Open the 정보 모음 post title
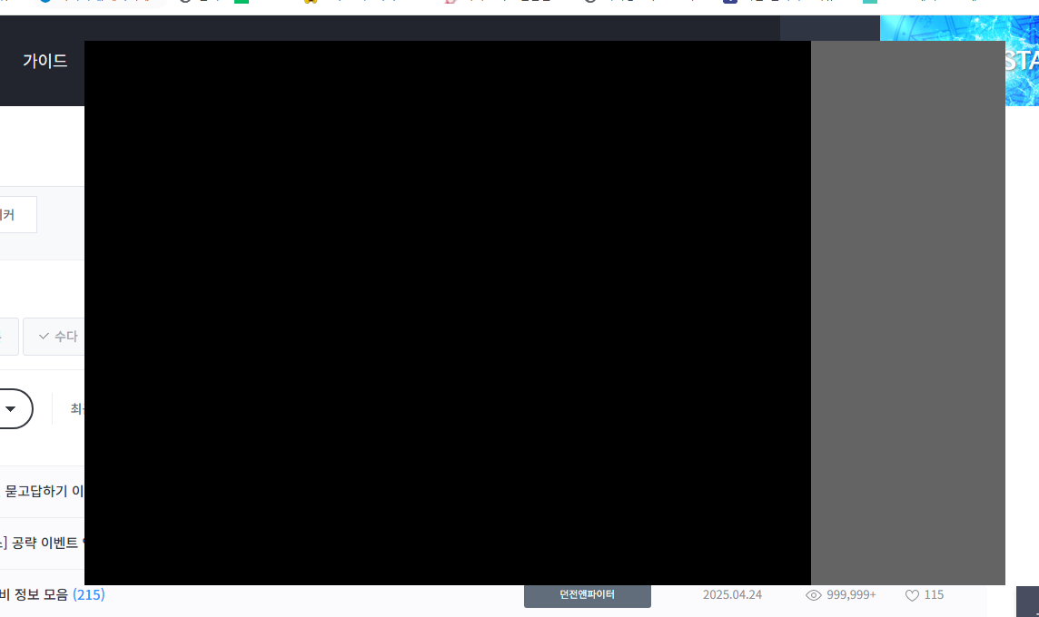 [35, 595]
